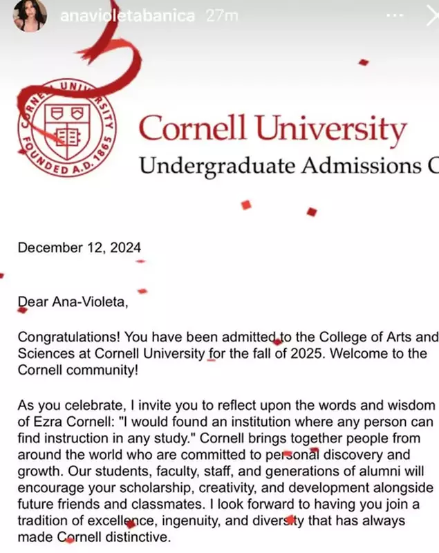This screenshot has height=553, width=439.
Task: Open the anavioletabanica profile username
Action: (x=128, y=16)
